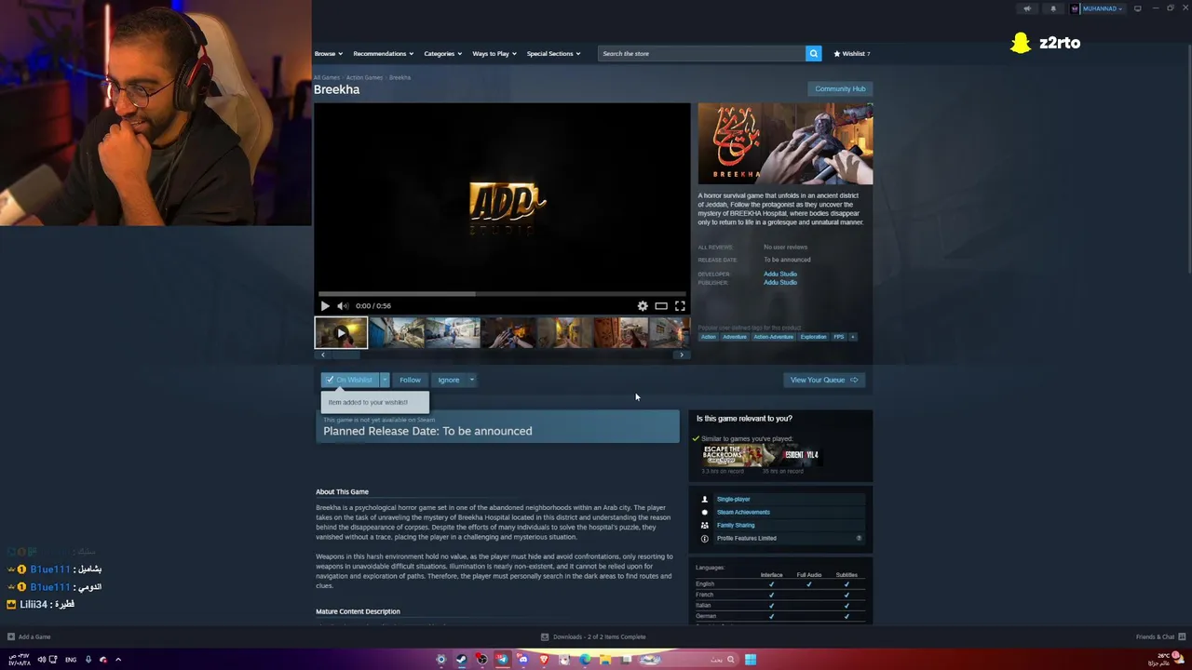This screenshot has height=670, width=1192.
Task: Seek along the trailer progress bar
Action: click(x=502, y=294)
